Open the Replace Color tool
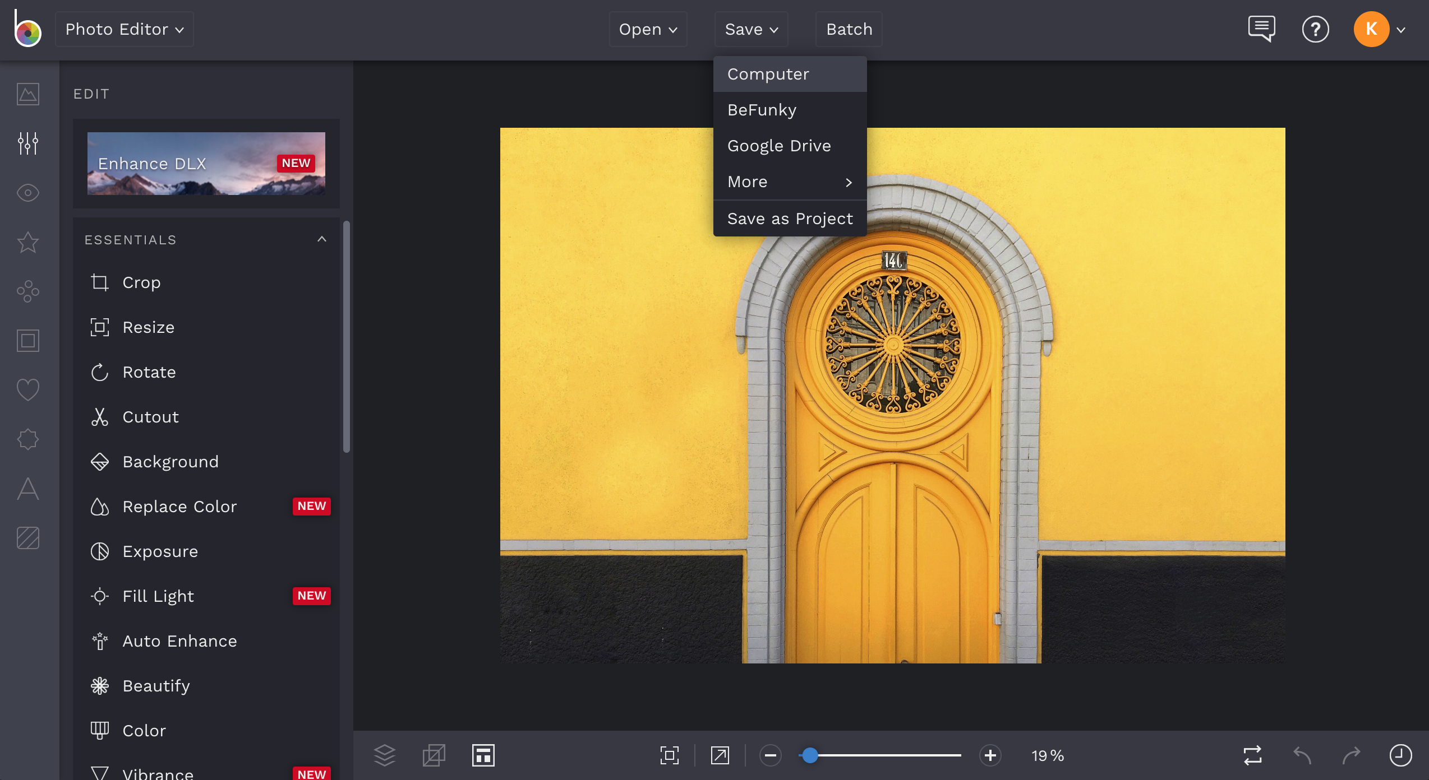Screen dimensions: 1429x780 [179, 506]
